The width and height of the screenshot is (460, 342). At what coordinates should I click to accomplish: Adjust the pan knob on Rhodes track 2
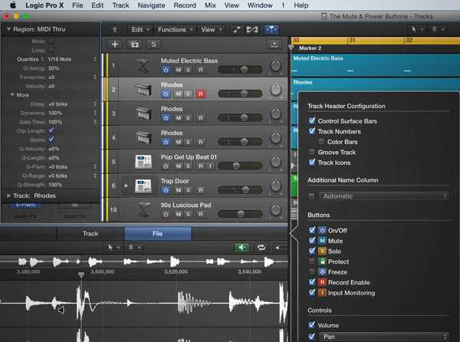pos(275,90)
